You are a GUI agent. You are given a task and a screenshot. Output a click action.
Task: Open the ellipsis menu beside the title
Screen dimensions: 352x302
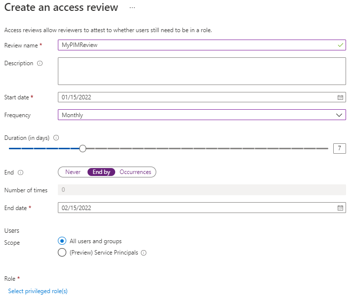click(132, 8)
